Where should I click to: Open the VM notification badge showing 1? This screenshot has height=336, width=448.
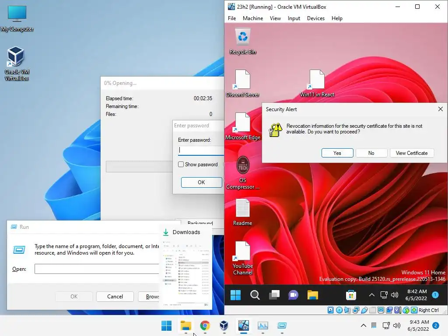tap(435, 295)
